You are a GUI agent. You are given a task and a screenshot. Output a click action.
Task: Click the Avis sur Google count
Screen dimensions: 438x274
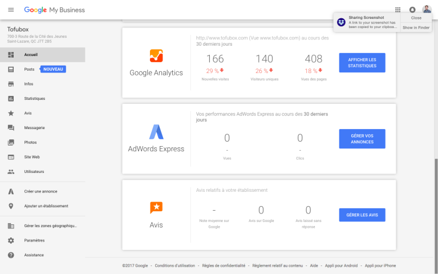[x=261, y=210]
